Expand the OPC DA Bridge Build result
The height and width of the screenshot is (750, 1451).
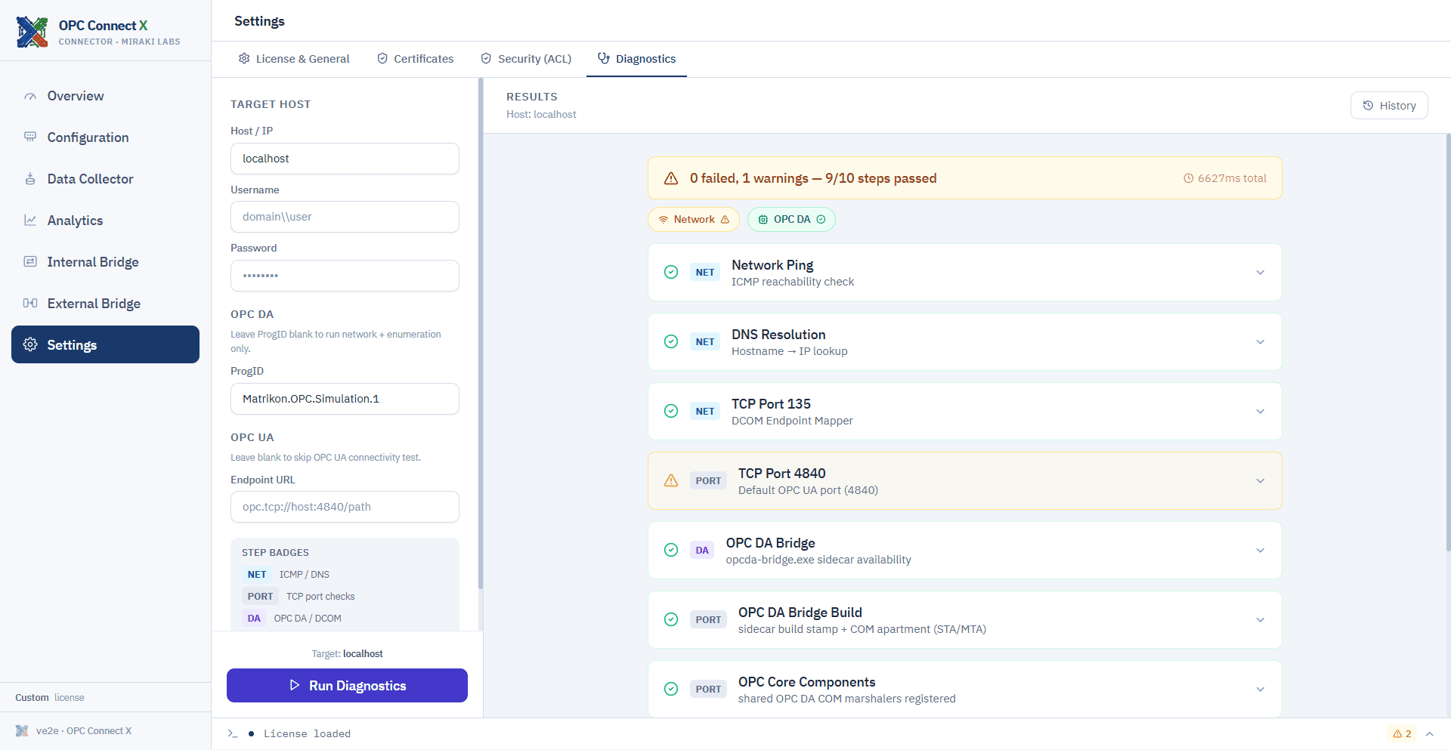(x=1261, y=620)
